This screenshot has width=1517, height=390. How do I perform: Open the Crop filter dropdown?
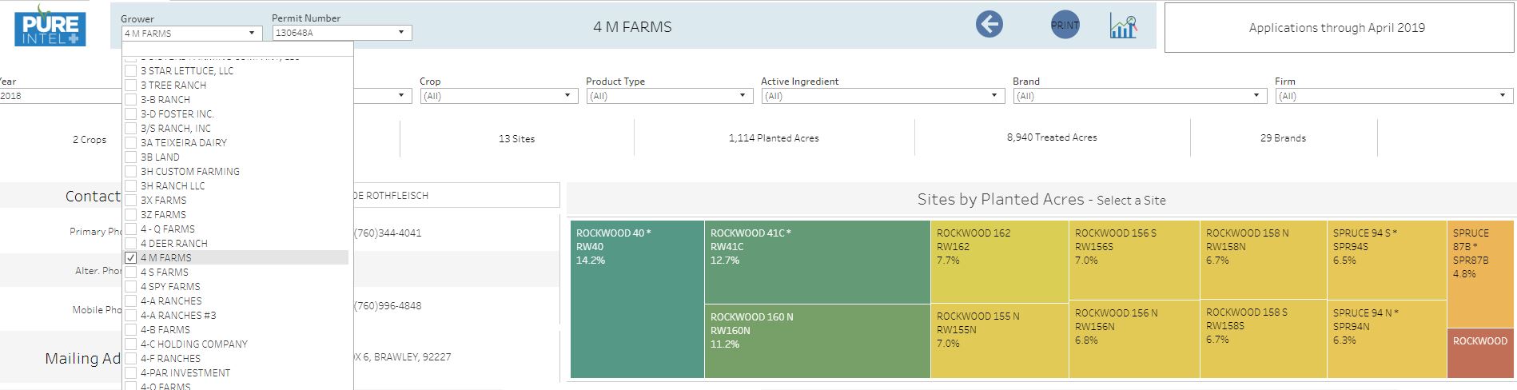499,96
